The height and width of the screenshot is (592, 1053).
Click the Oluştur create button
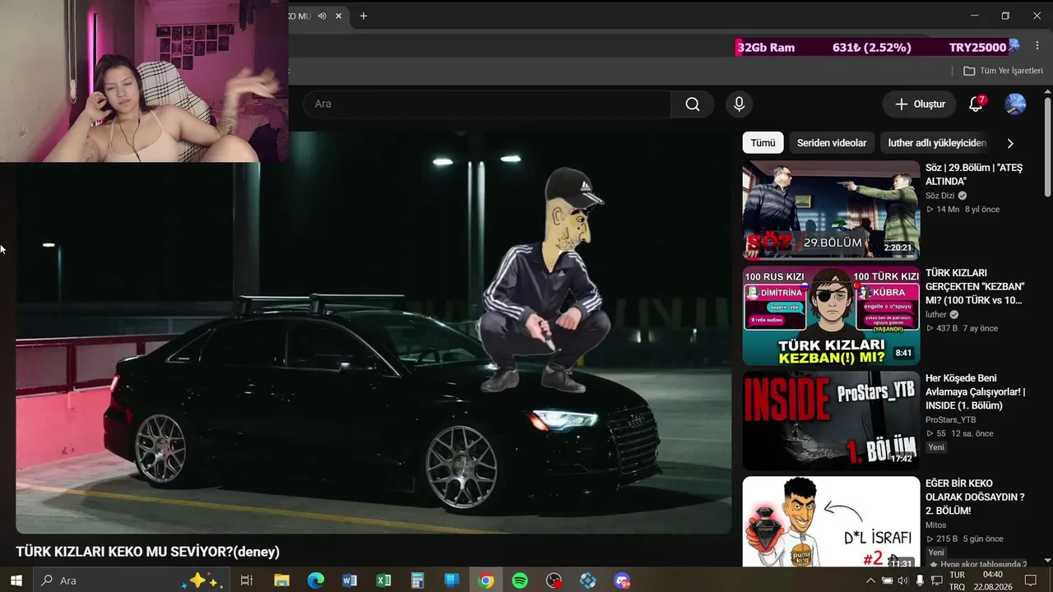point(920,104)
